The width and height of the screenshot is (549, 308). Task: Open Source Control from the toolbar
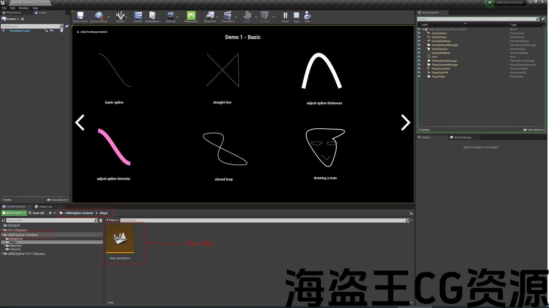(99, 16)
